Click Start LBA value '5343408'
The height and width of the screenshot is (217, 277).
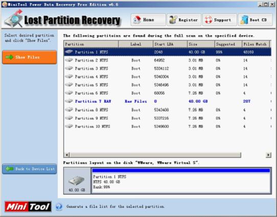click(x=161, y=110)
